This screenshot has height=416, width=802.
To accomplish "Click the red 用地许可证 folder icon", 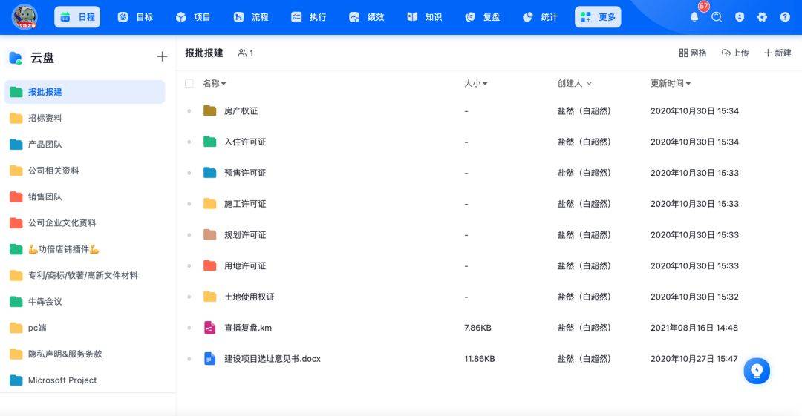I will tap(209, 265).
